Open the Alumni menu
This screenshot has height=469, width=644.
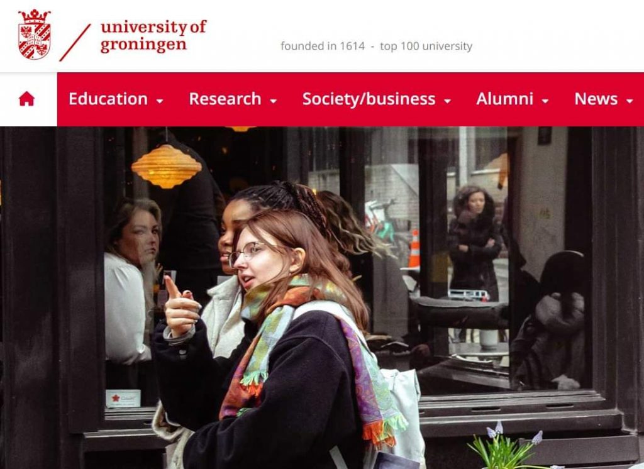coord(505,99)
